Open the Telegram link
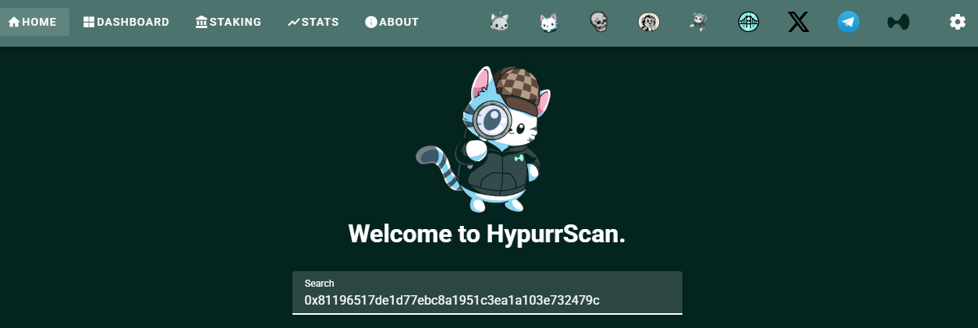The height and width of the screenshot is (328, 978). coord(849,22)
